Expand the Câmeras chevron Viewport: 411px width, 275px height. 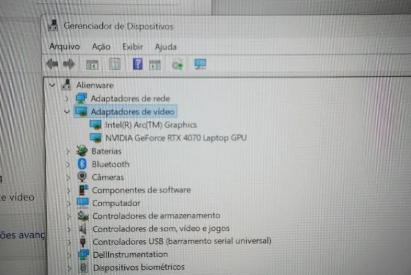click(69, 178)
